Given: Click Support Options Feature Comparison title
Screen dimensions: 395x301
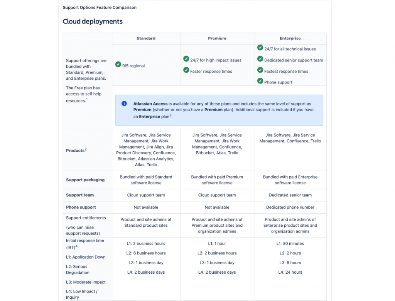Looking at the screenshot, I should click(100, 7).
